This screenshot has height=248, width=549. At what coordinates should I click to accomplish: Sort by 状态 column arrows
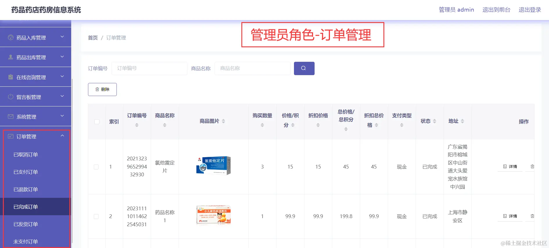click(435, 121)
